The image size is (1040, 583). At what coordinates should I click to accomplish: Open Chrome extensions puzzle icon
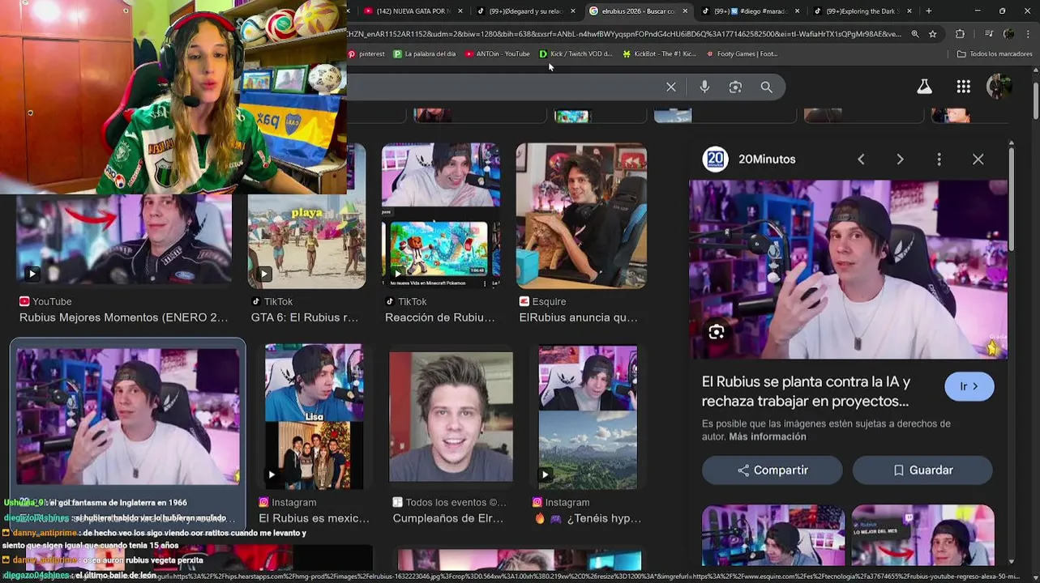click(x=960, y=34)
